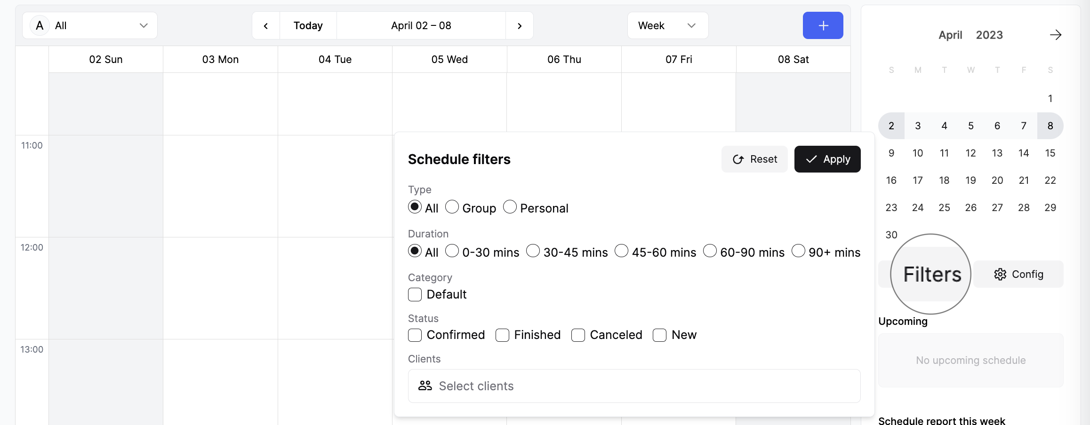Open the Filters panel
Viewport: 1090px width, 425px height.
[x=931, y=274]
